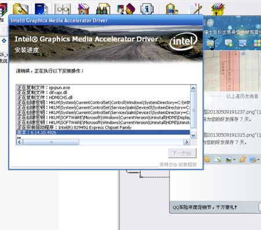Show archive Info icon in WinRAR

pyautogui.click(x=147, y=9)
